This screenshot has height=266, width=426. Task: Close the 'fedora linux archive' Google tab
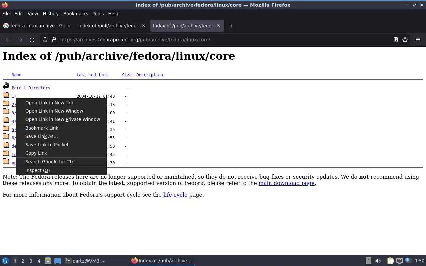[x=69, y=26]
